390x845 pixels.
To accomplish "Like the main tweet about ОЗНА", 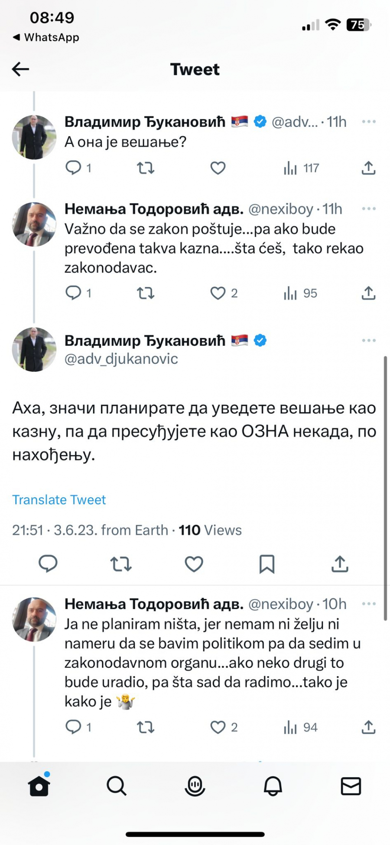I will 194,564.
